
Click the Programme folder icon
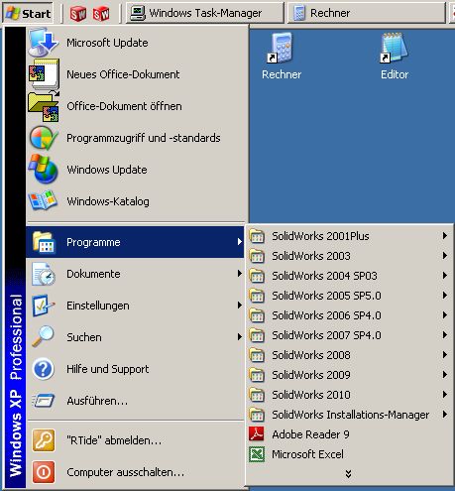pos(44,242)
